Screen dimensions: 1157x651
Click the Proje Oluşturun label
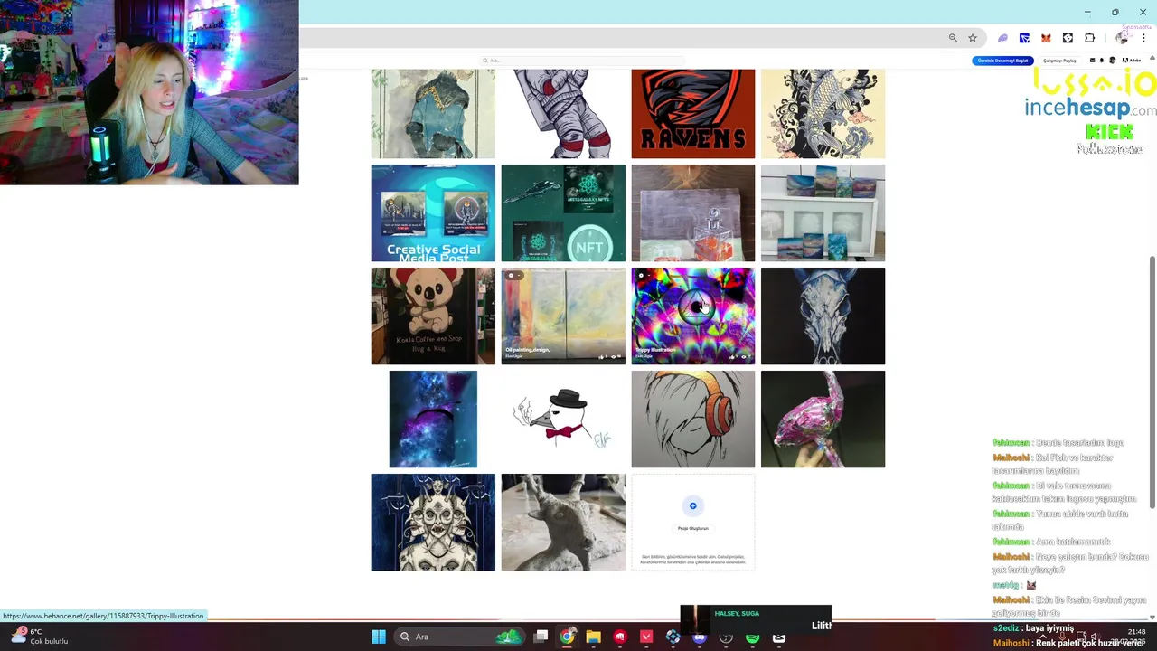pos(692,528)
